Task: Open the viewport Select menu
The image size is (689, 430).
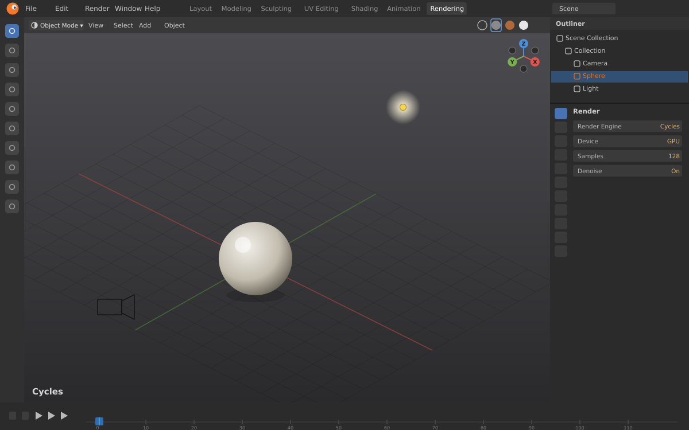Action: click(x=123, y=25)
